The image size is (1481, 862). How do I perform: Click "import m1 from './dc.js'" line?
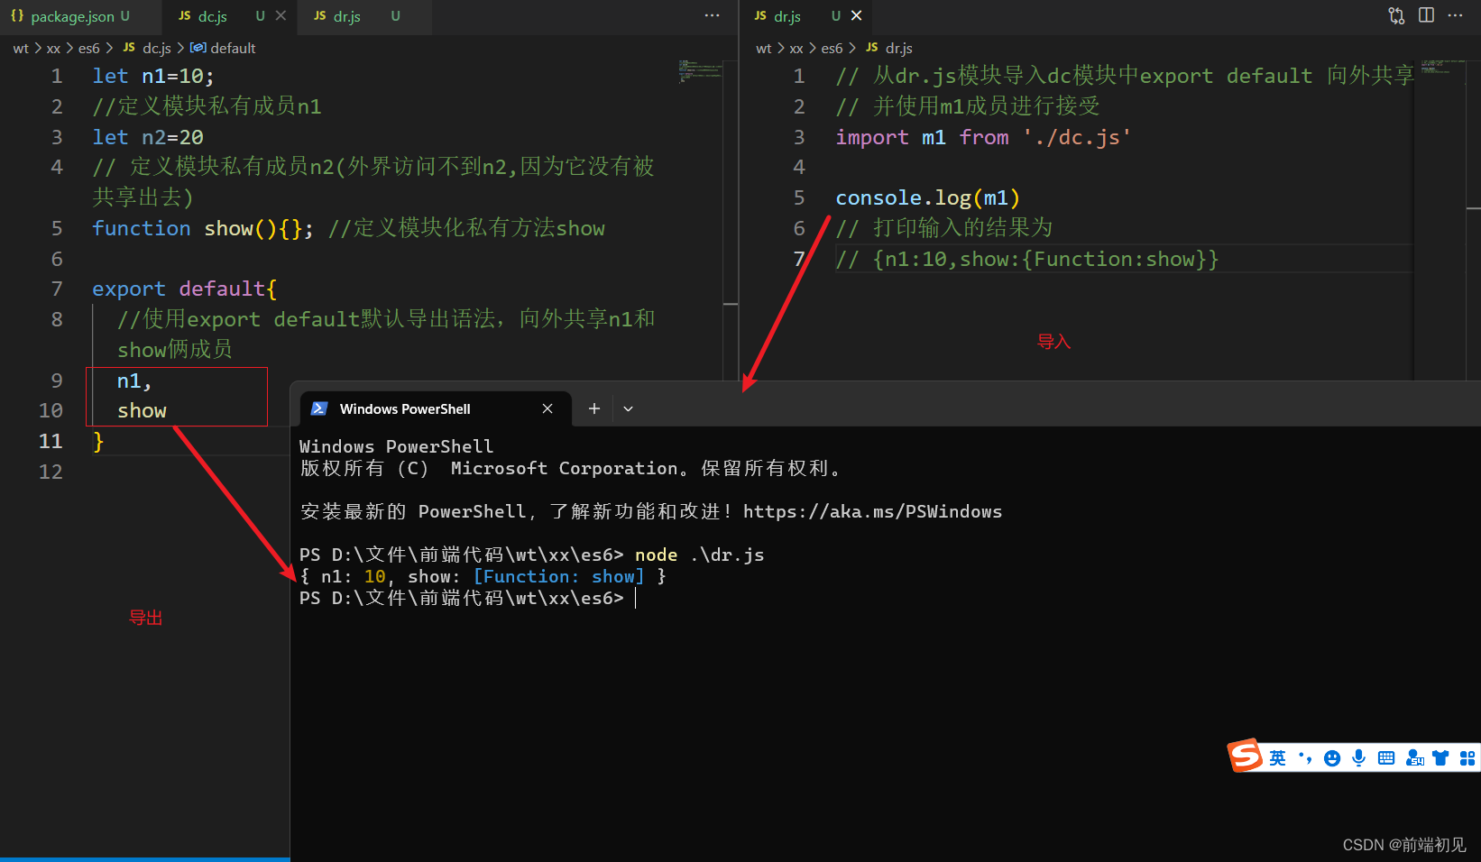point(983,137)
